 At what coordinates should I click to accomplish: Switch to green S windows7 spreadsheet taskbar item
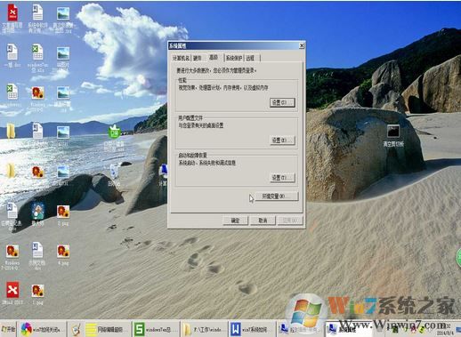[156, 329]
